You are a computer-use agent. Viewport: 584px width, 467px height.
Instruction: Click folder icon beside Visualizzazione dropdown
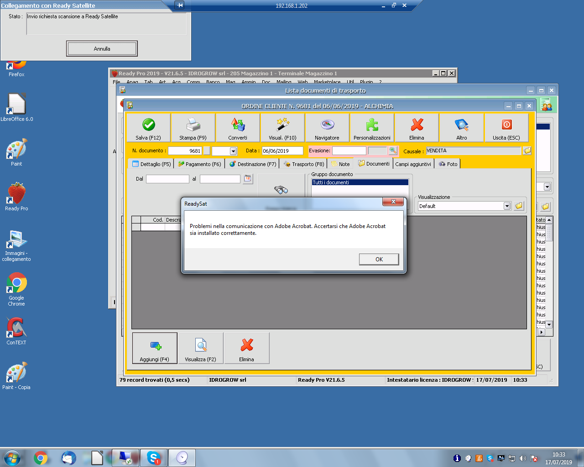519,206
